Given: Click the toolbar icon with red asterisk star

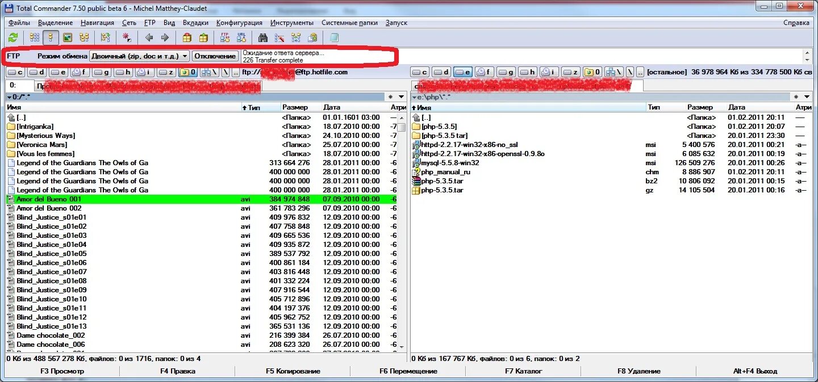Looking at the screenshot, I should coord(127,37).
